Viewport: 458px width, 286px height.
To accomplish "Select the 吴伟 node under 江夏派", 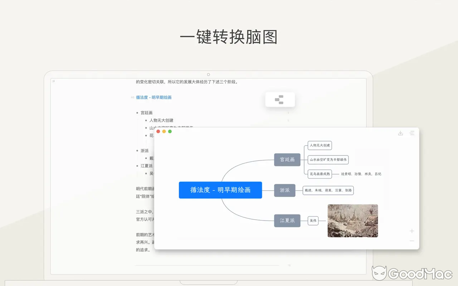I will pos(313,221).
